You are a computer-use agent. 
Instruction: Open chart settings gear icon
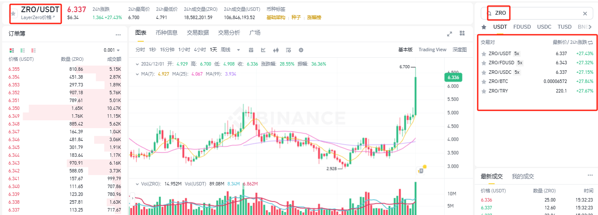point(301,50)
